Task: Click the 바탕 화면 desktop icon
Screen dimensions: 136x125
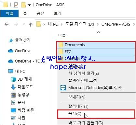Action: (13, 110)
